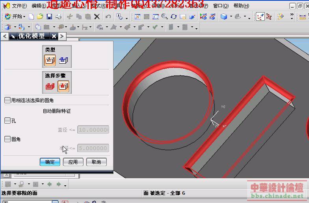Open dropdown arrow next to shaded cube icon
The image size is (309, 203).
point(231,17)
